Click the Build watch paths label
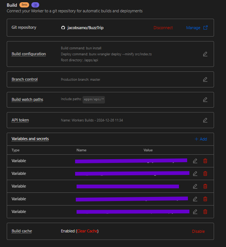The width and height of the screenshot is (226, 247). tap(27, 99)
